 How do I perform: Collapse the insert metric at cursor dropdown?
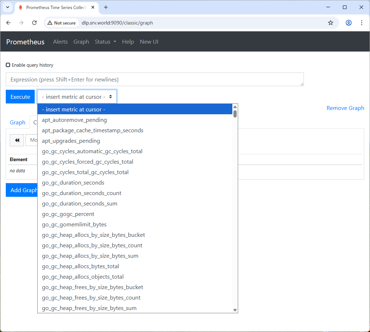77,97
